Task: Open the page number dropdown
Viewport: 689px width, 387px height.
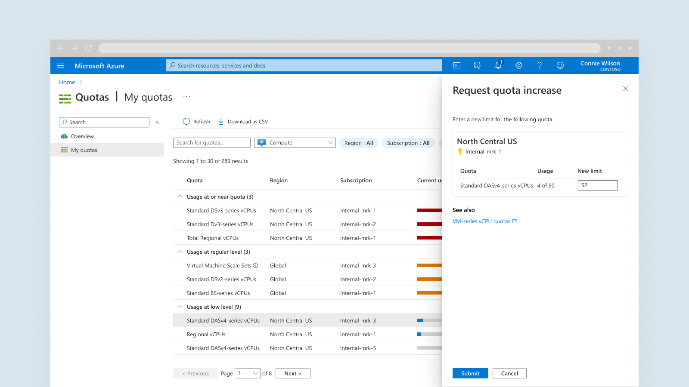Action: tap(248, 373)
